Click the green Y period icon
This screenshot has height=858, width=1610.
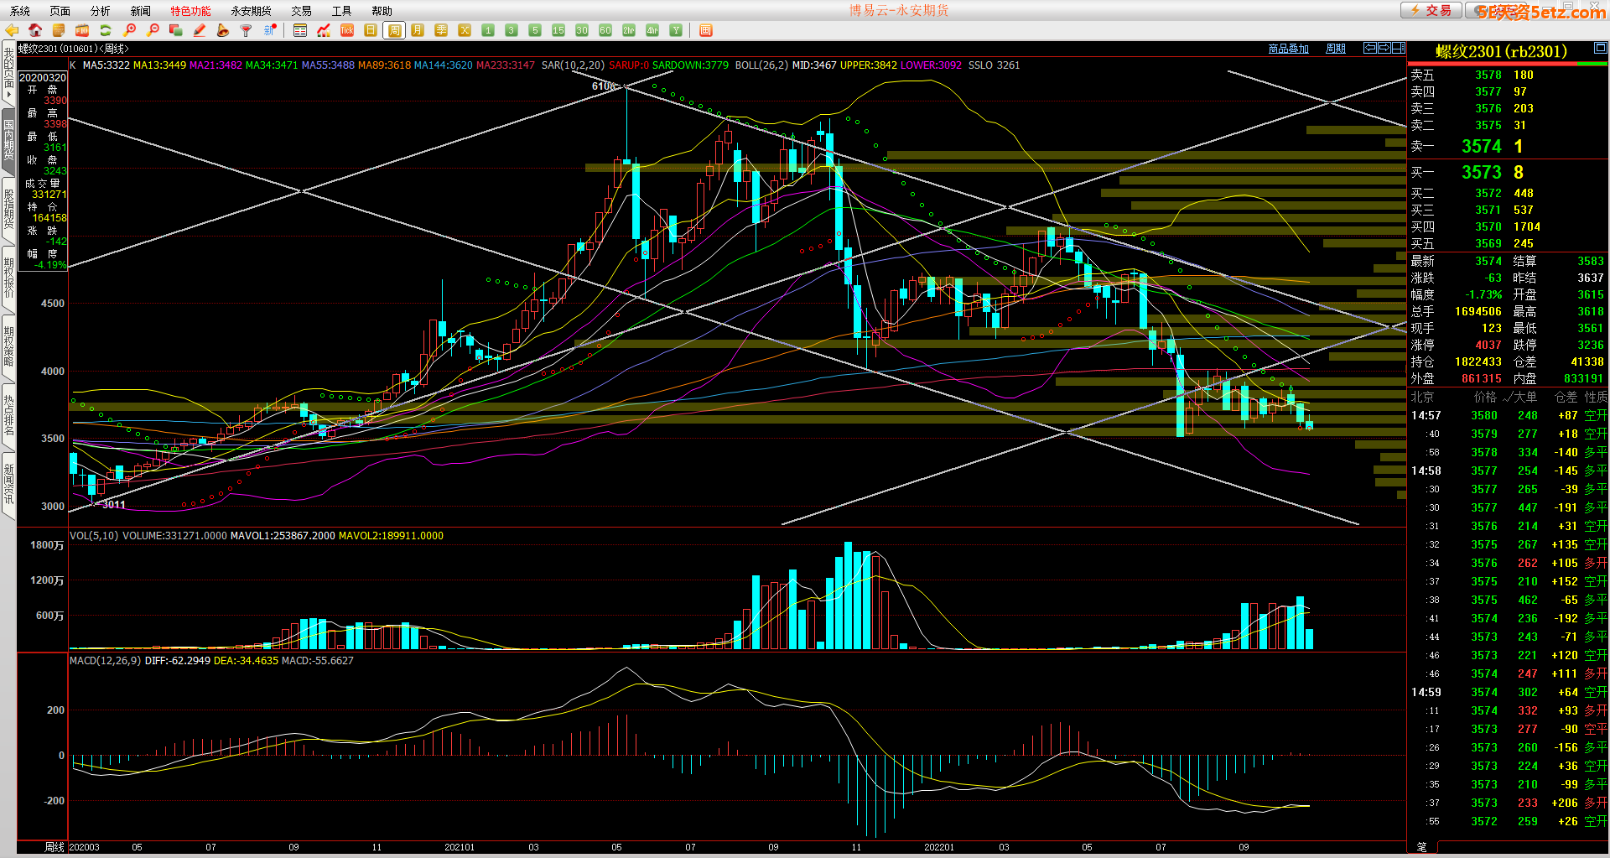tap(676, 30)
